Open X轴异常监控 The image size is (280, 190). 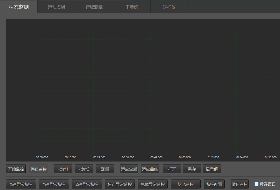(21, 184)
